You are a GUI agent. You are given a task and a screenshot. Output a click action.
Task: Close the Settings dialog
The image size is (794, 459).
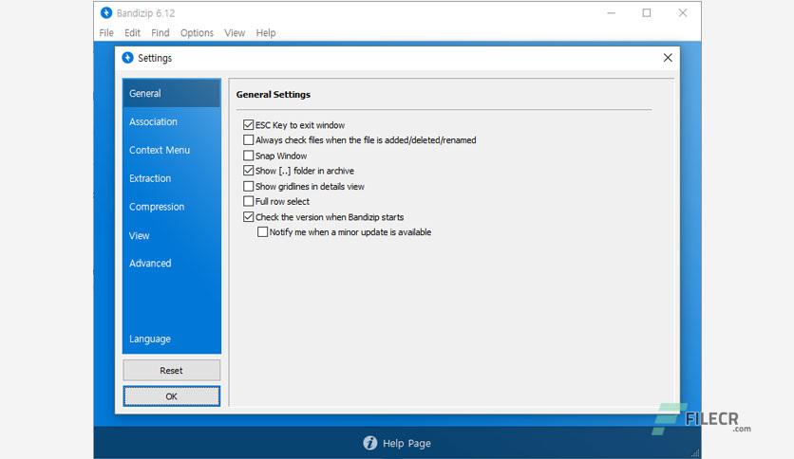668,58
